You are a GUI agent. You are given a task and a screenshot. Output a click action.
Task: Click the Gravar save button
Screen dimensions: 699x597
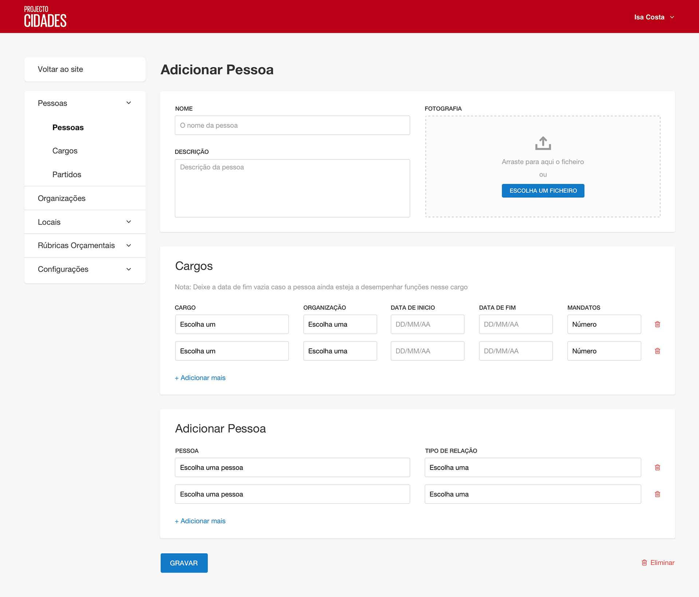(184, 563)
